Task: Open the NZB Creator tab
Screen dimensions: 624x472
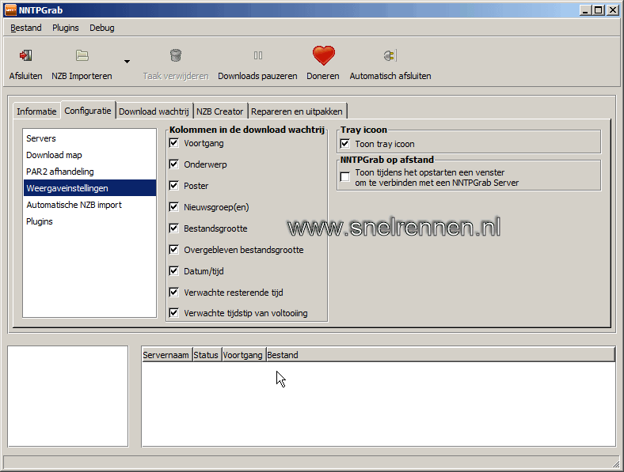Action: (219, 111)
